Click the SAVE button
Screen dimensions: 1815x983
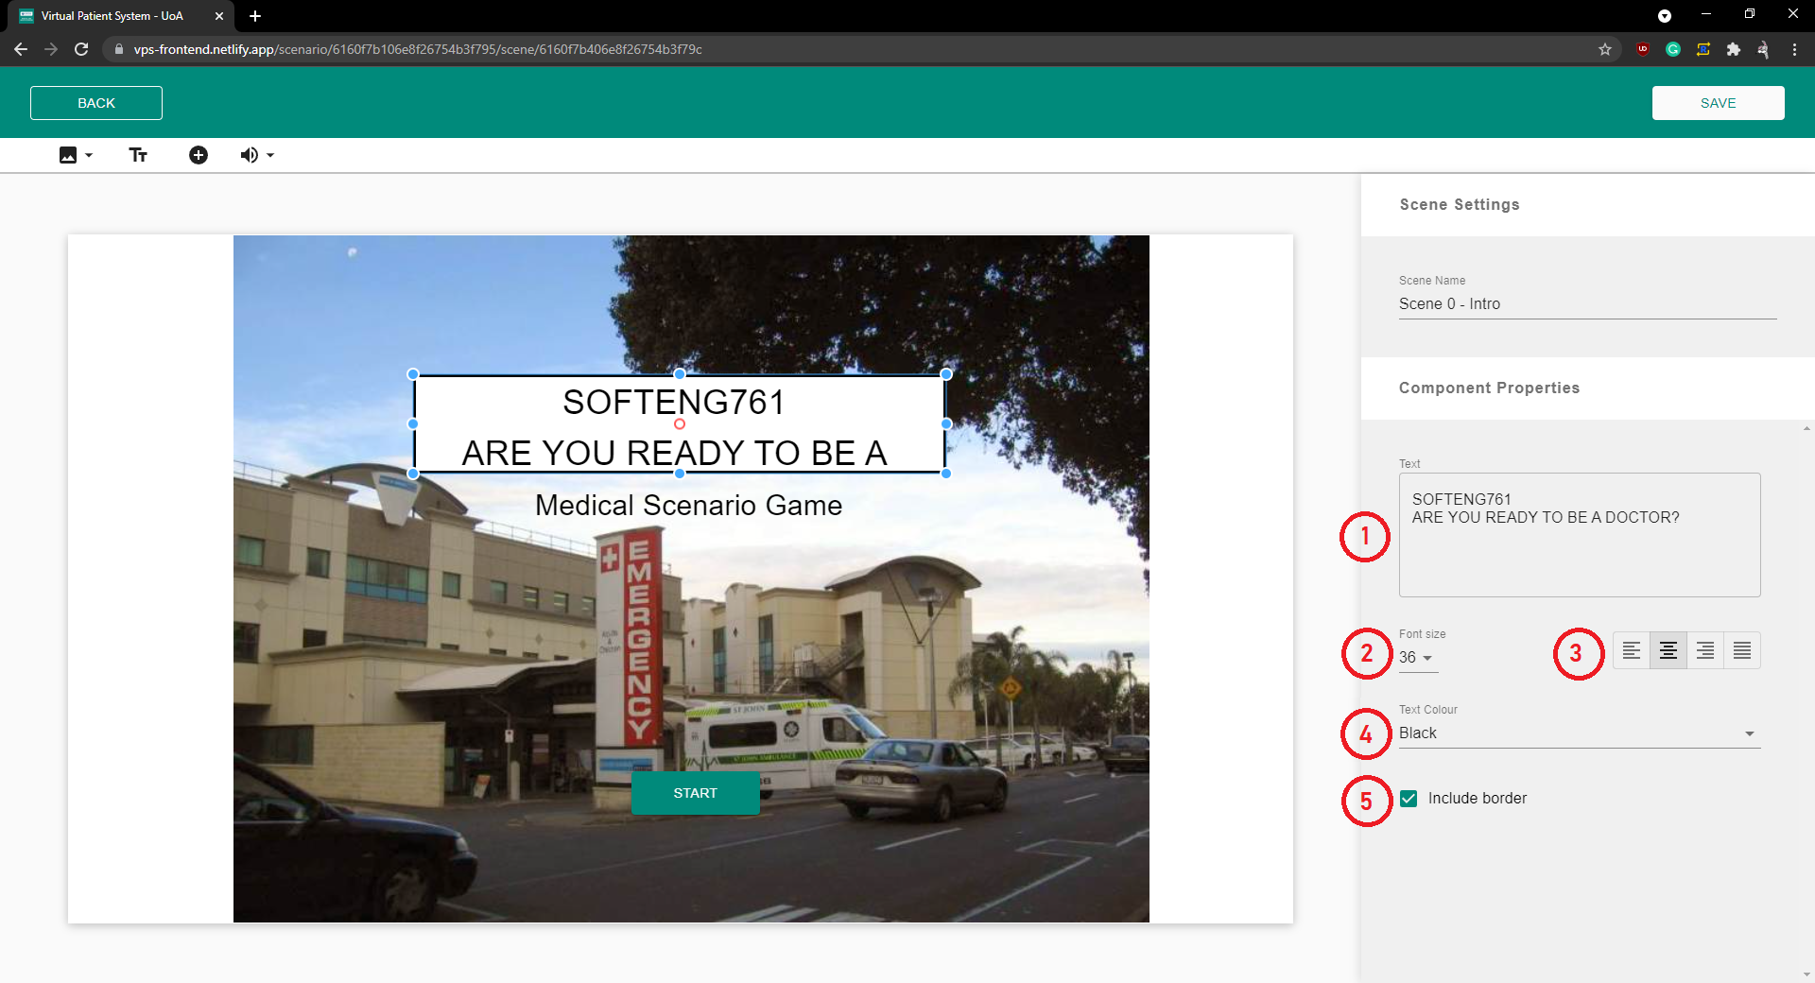[1718, 102]
